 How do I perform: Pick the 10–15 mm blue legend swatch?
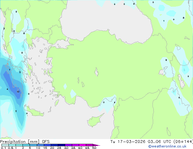pos(40,145)
